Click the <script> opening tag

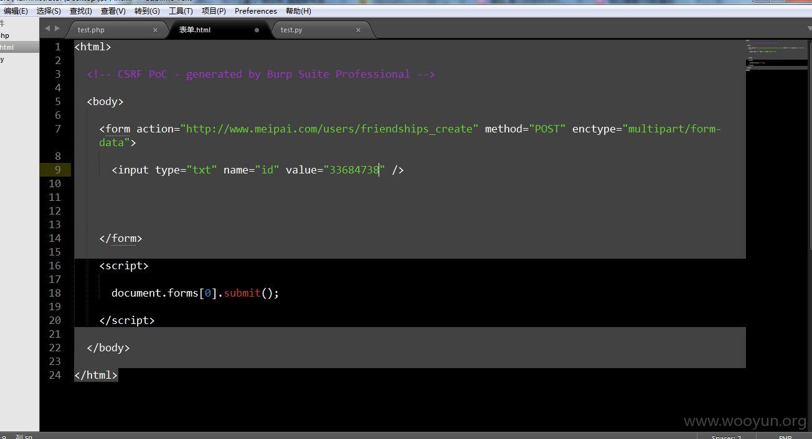[x=124, y=266]
